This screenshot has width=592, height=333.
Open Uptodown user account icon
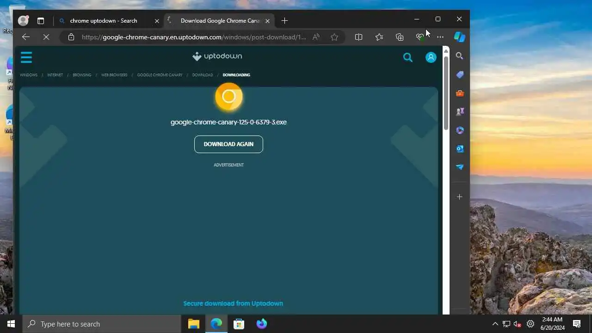point(431,57)
